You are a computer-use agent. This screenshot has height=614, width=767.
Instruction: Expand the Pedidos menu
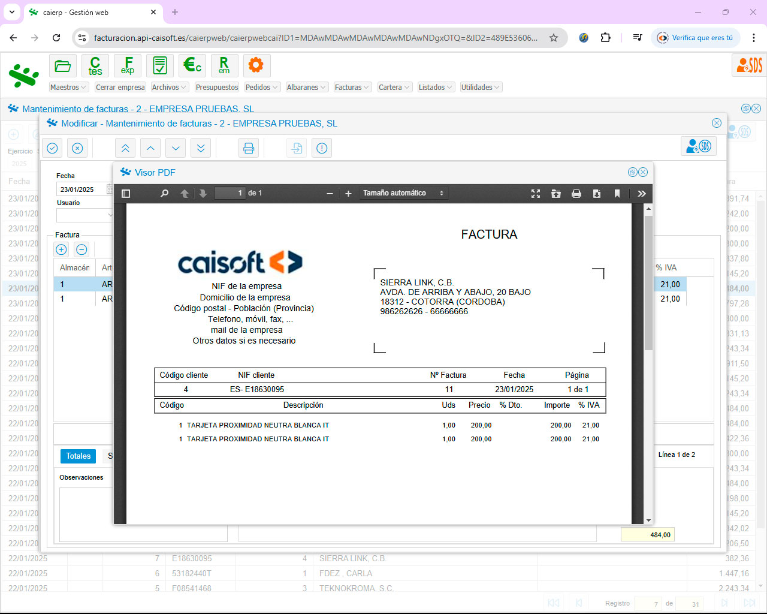coord(262,88)
